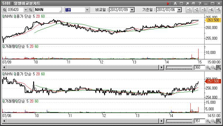Click the font 'A' icon in title bar
The width and height of the screenshot is (223, 126).
coord(175,3)
